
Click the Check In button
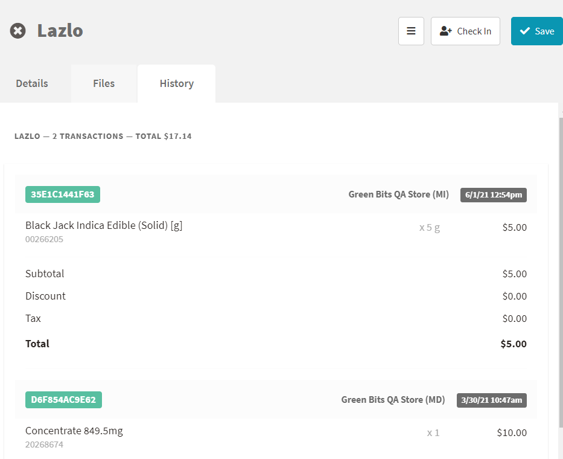[x=465, y=31]
